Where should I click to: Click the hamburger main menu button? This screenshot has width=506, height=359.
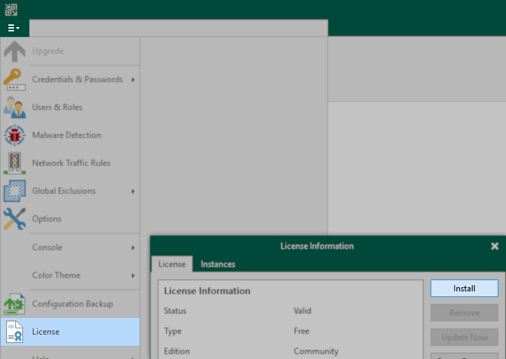[x=13, y=28]
